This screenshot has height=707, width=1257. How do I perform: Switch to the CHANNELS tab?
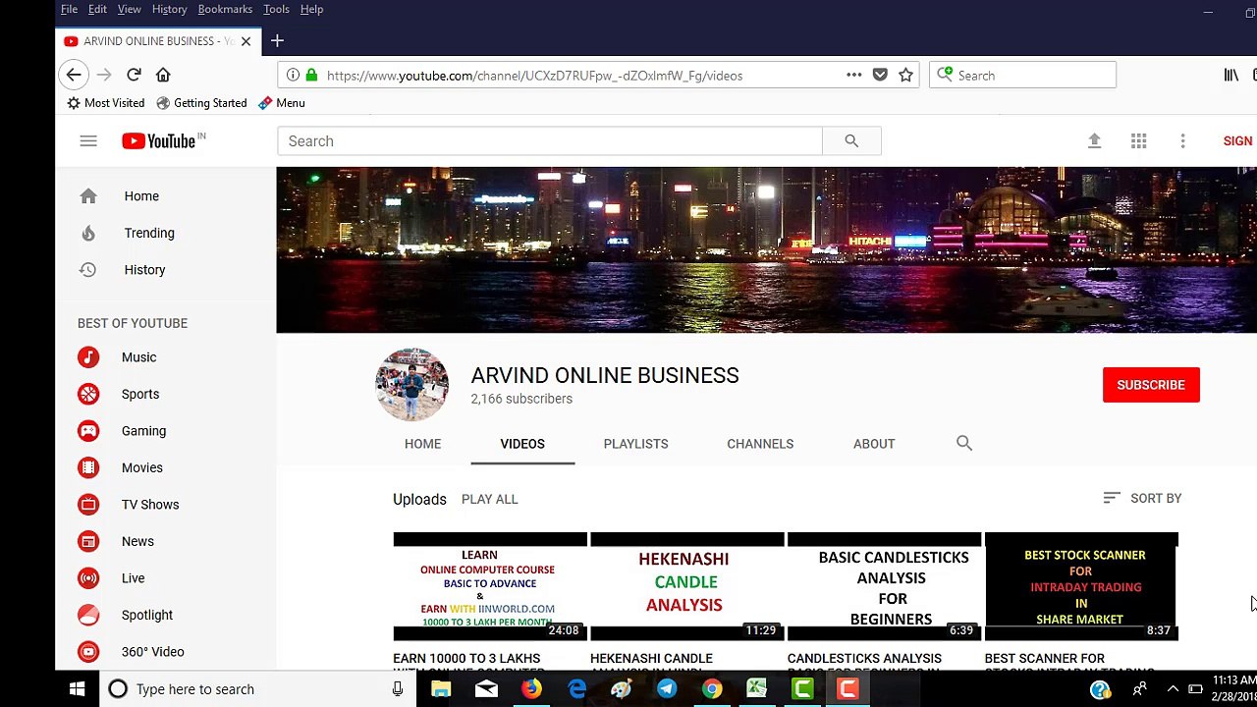[760, 444]
